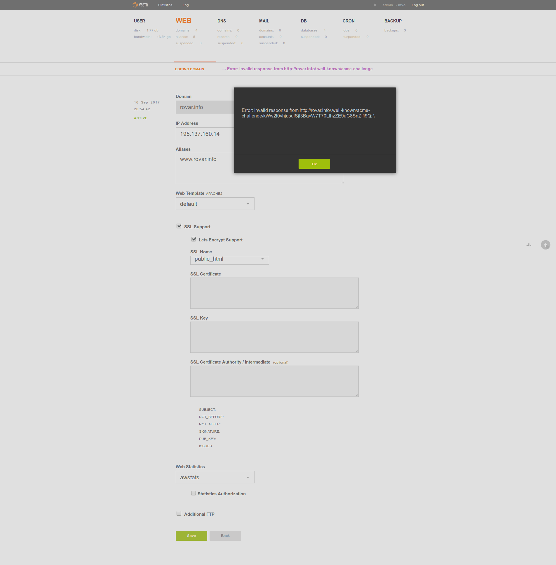
Task: Open the Statistics page
Action: pos(165,5)
